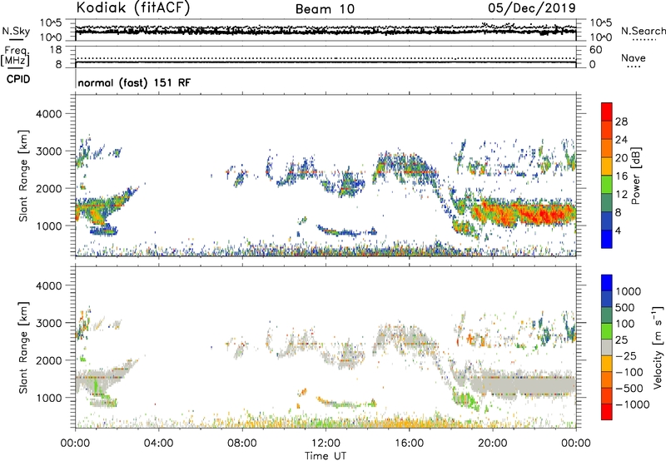Click the "-1000" tick on the Velocity colorbar
Screen dimensions: 666x461
(632, 404)
